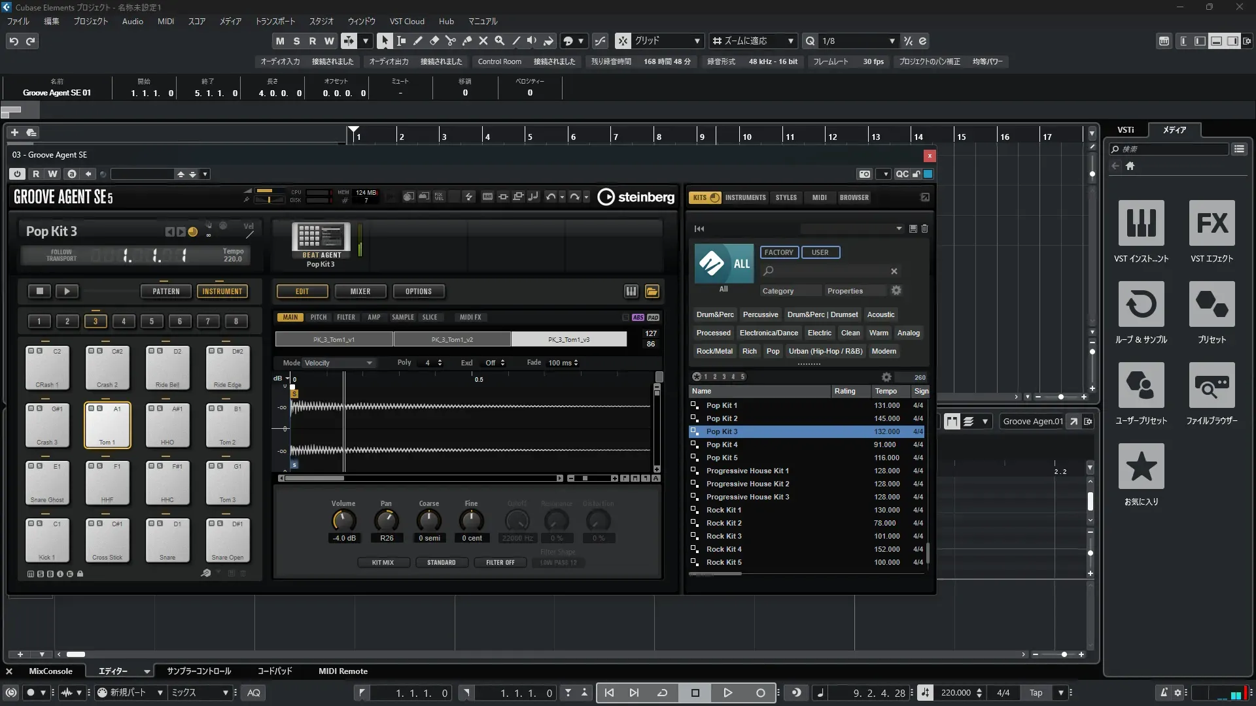Switch to the STYLES tab
The height and width of the screenshot is (706, 1256).
point(786,197)
